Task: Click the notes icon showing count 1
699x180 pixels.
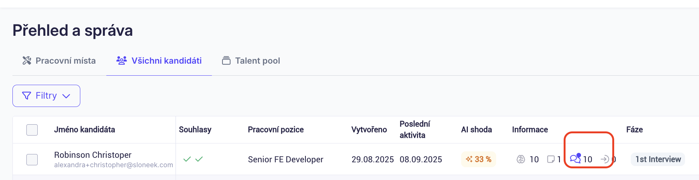Action: click(x=551, y=159)
